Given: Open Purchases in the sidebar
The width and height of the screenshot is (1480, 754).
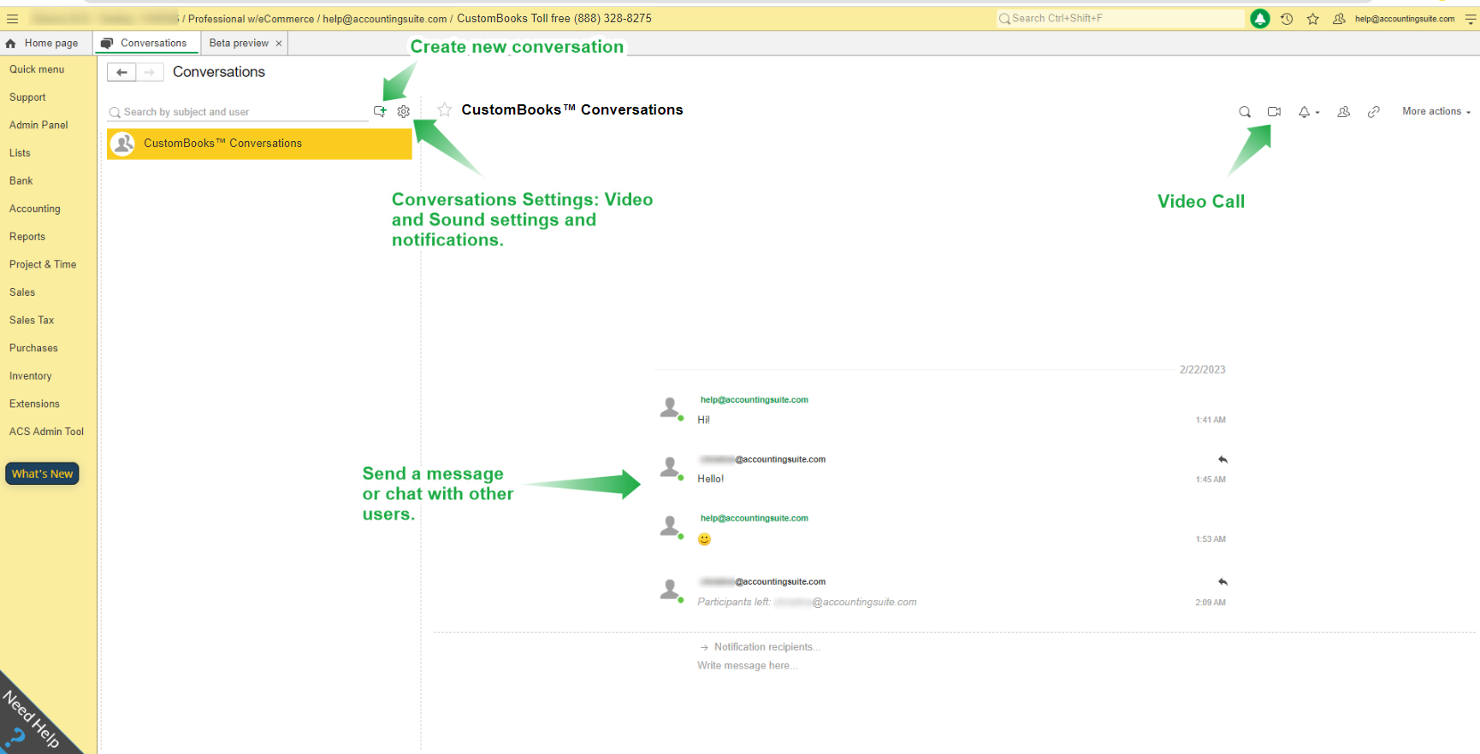Looking at the screenshot, I should pyautogui.click(x=33, y=348).
